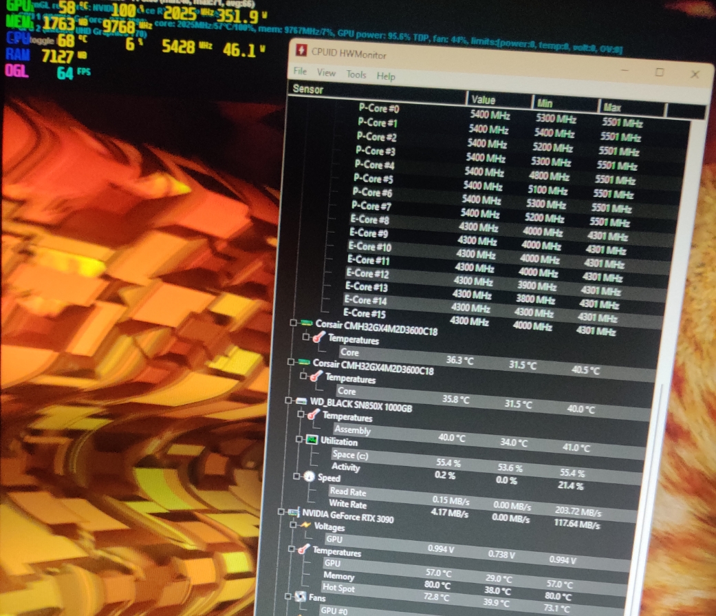The image size is (716, 616).
Task: Click the Fans icon under RTX 3090
Action: coord(300,596)
